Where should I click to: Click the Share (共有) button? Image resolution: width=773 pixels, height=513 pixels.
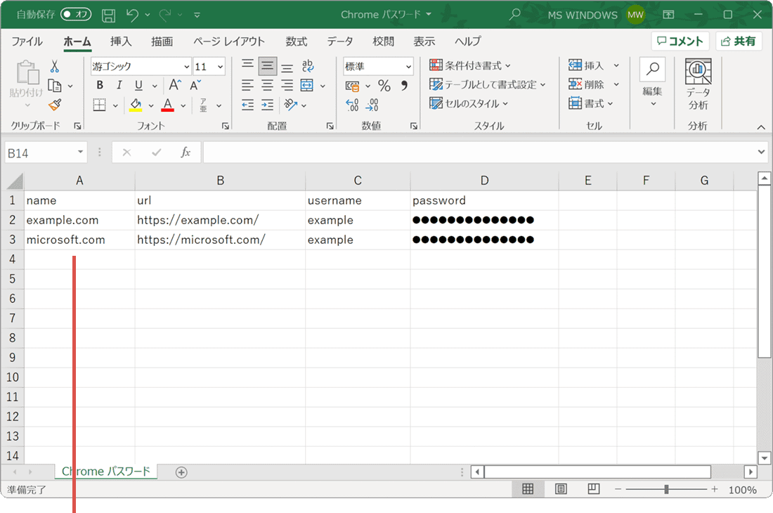click(x=738, y=41)
